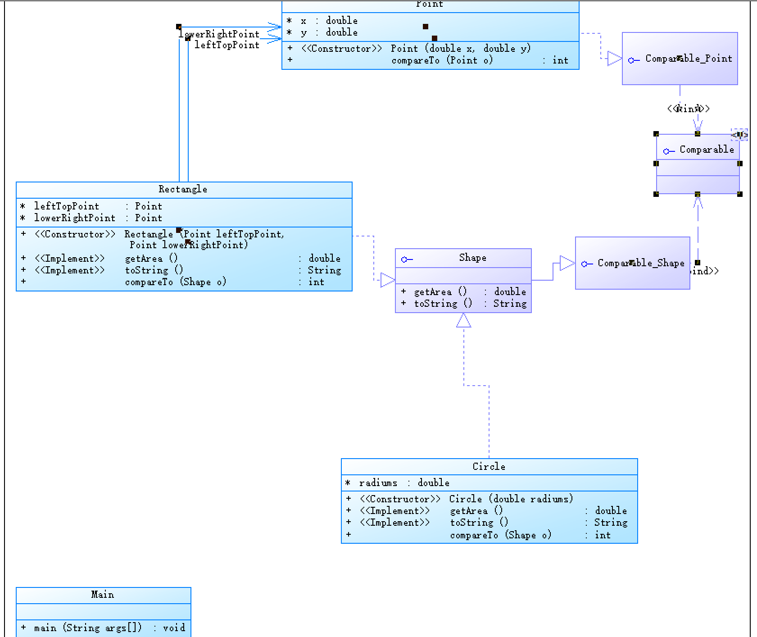Grab the bottom-left selection handle of Comparable
This screenshot has width=757, height=637.
point(656,194)
